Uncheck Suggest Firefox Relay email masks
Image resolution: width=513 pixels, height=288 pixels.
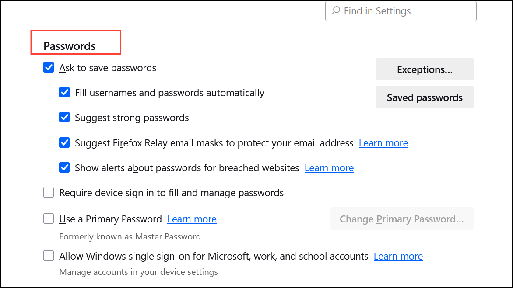tap(64, 143)
